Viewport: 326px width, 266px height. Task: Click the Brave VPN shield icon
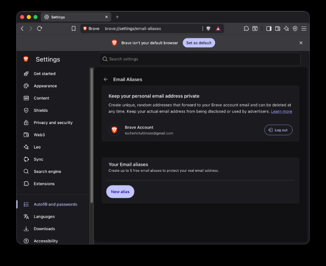(x=295, y=29)
